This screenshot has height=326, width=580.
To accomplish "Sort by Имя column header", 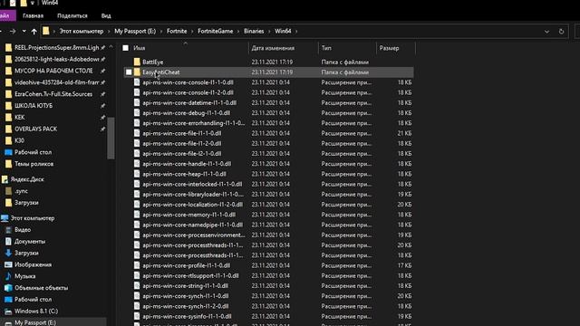I will point(139,48).
